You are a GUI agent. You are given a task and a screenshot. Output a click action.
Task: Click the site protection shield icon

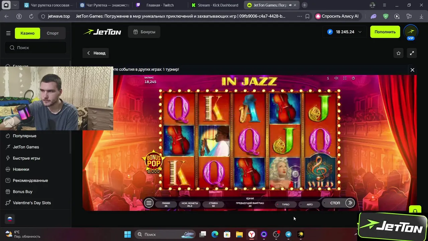(43, 16)
